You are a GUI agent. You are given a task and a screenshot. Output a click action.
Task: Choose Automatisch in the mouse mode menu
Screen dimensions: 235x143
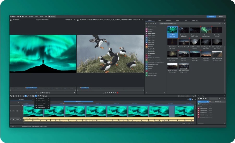(40, 98)
